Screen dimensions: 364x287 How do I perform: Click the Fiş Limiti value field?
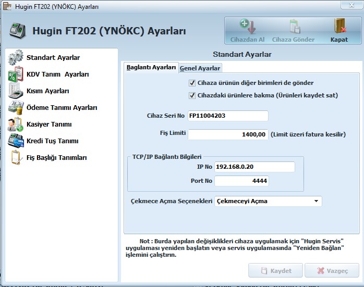(x=228, y=134)
